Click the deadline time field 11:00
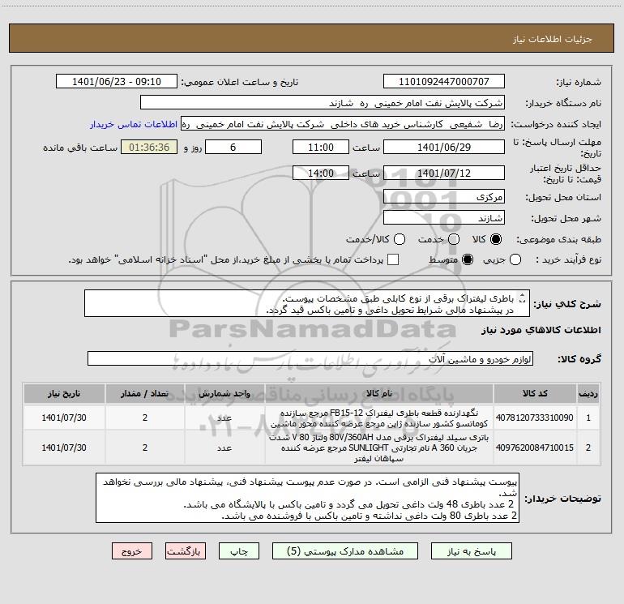624x604 pixels. tap(321, 147)
